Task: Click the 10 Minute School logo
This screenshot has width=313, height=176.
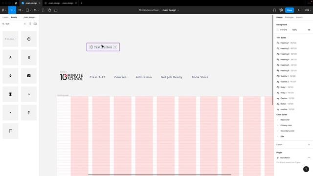Action: pos(71,77)
